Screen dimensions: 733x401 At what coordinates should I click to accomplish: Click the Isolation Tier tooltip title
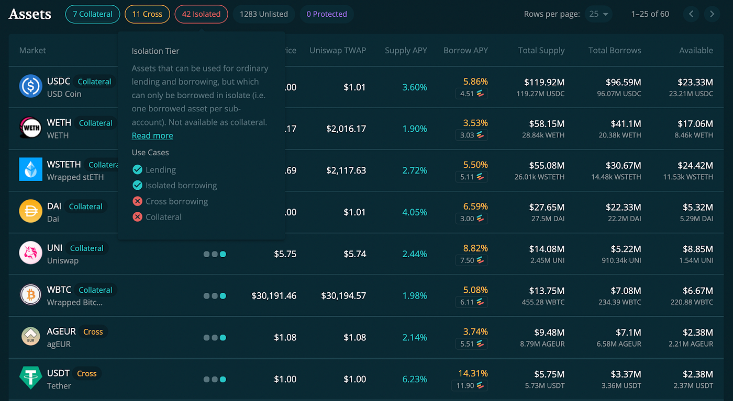(156, 51)
